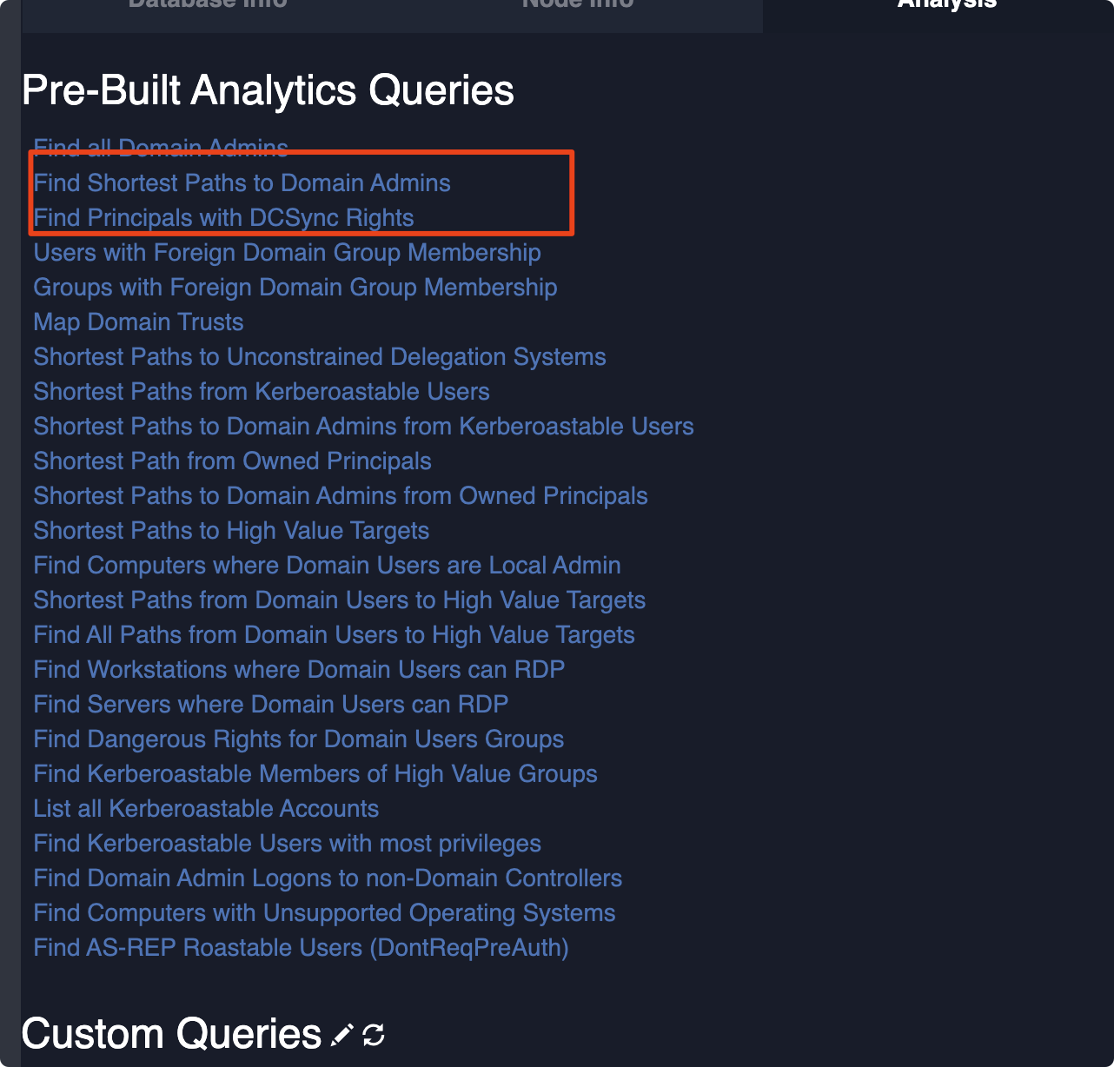
Task: Find Computers where Domain Users are Local Admin
Action: coord(327,566)
